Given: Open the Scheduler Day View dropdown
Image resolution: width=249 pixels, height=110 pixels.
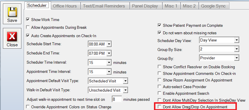Looking at the screenshot, I should (237, 40).
